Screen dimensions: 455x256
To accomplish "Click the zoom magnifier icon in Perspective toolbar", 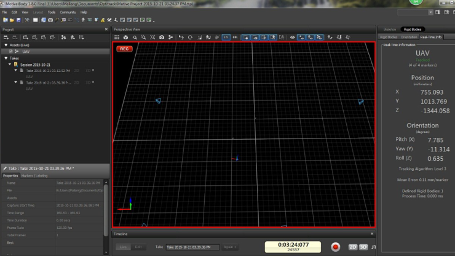I will pos(135,38).
